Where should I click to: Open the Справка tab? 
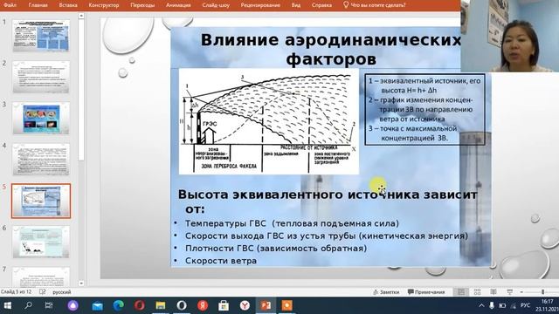(x=321, y=5)
